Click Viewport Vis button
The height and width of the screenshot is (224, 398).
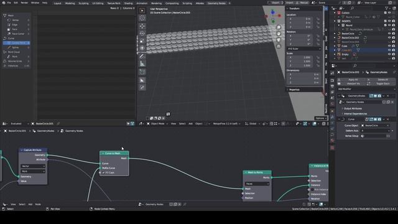click(351, 83)
